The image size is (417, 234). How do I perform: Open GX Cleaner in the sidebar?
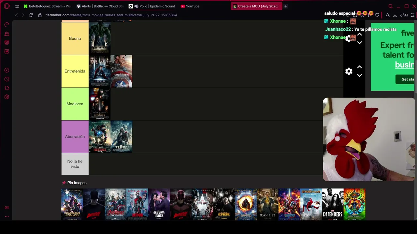click(x=7, y=34)
